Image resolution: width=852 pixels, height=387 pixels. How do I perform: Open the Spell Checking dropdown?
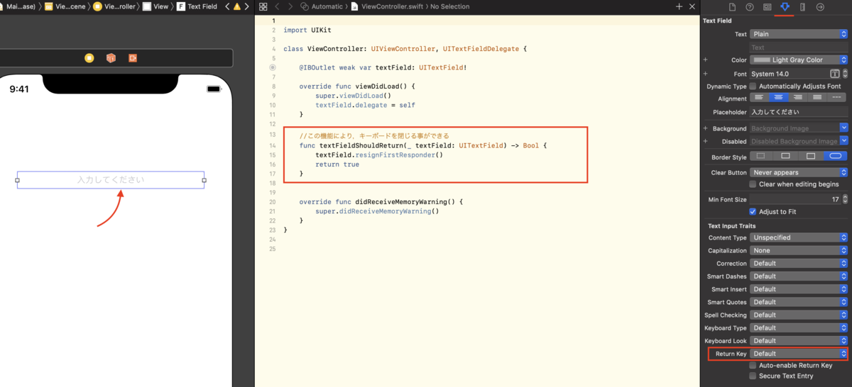click(x=799, y=315)
